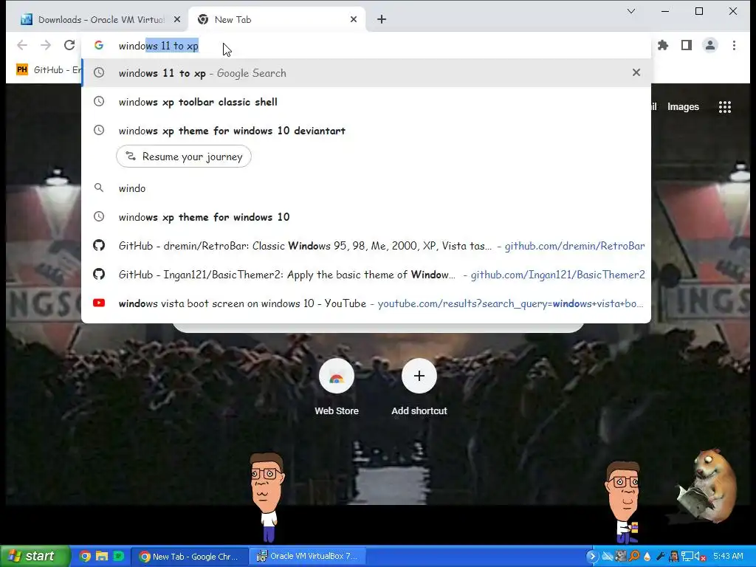
Task: Click the magnifier icon in the system tray
Action: [x=634, y=557]
